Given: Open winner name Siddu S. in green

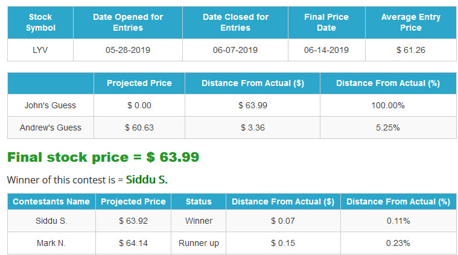Looking at the screenshot, I should [x=147, y=180].
